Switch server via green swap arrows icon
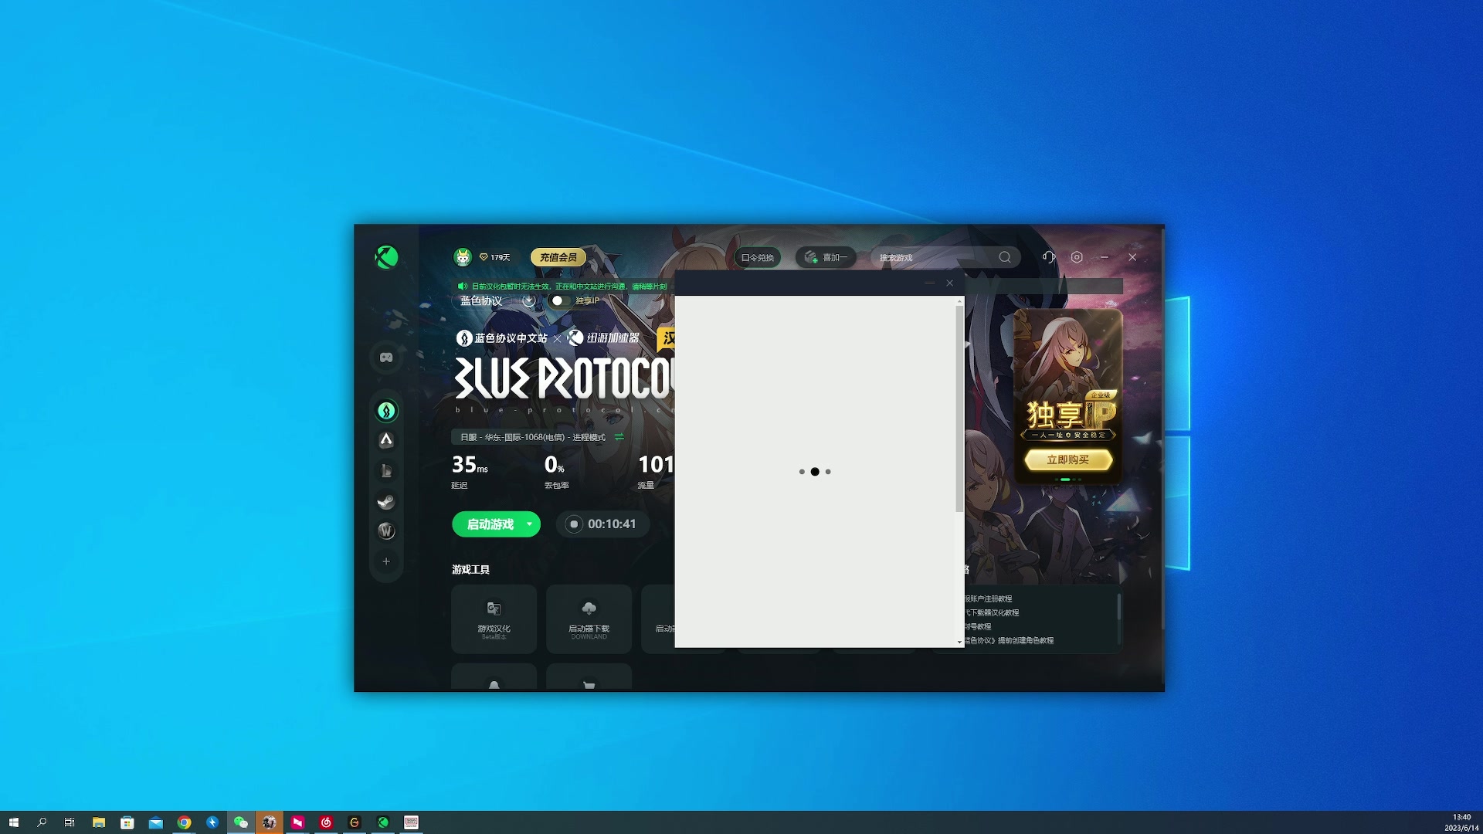Image resolution: width=1483 pixels, height=834 pixels. 619,437
